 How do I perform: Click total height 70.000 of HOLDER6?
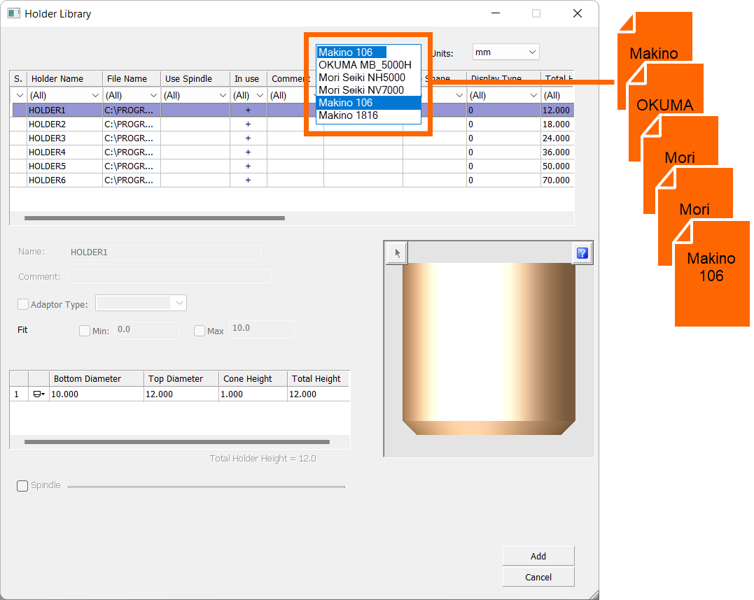pyautogui.click(x=557, y=180)
